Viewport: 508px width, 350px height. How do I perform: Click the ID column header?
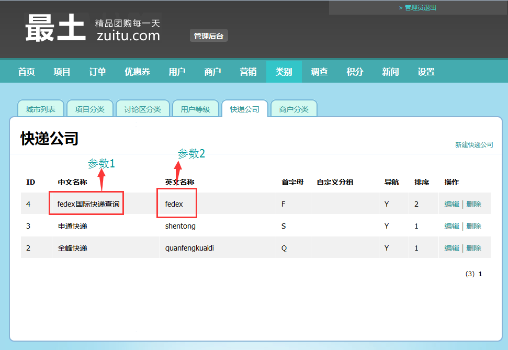pyautogui.click(x=31, y=182)
